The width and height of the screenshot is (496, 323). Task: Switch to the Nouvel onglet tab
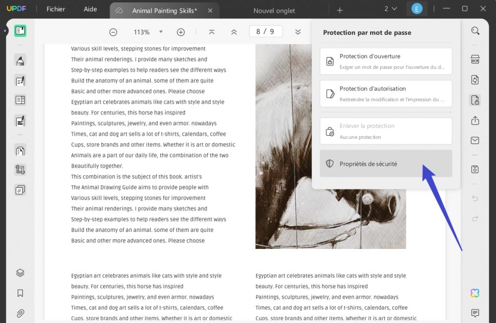coord(274,10)
